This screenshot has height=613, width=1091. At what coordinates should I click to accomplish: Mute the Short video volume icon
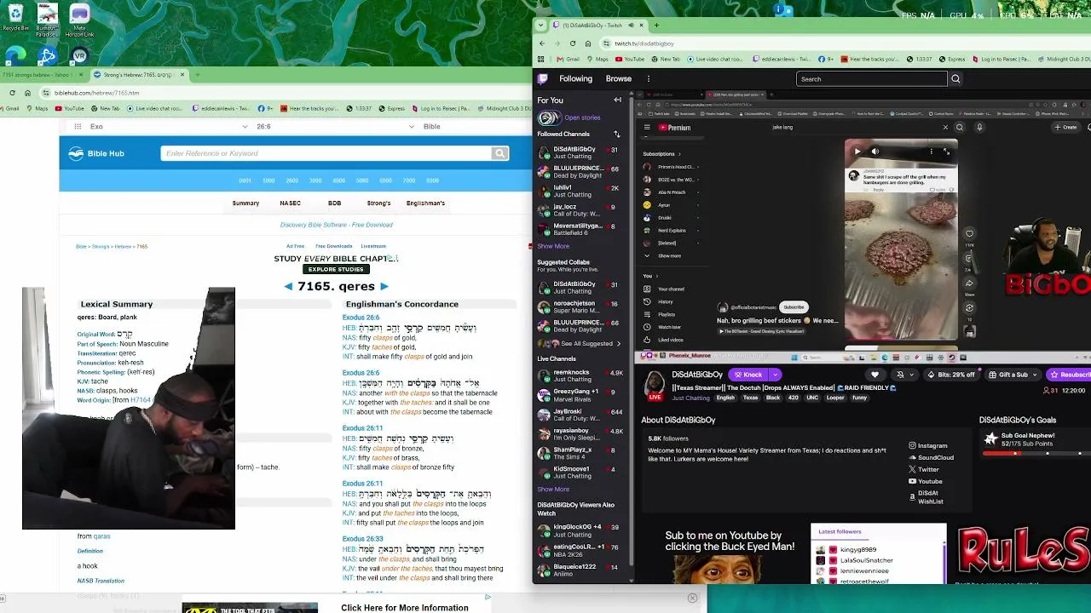(875, 152)
